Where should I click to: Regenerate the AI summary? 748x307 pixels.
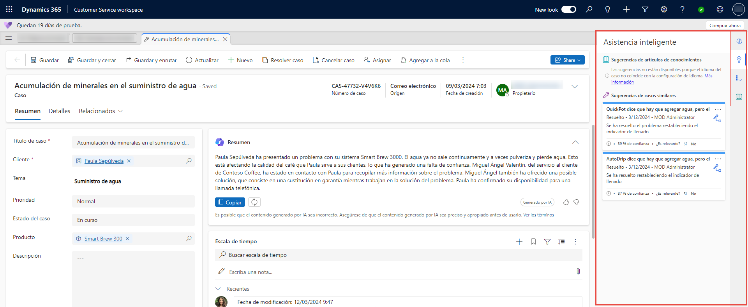(x=254, y=202)
